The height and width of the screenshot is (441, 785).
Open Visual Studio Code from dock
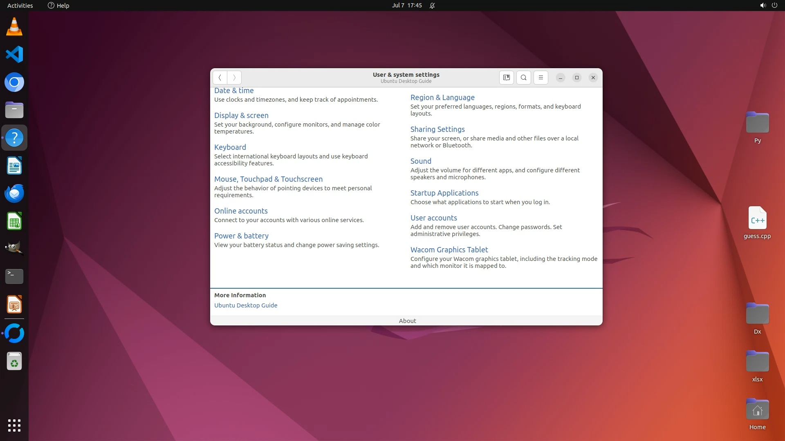[x=14, y=54]
